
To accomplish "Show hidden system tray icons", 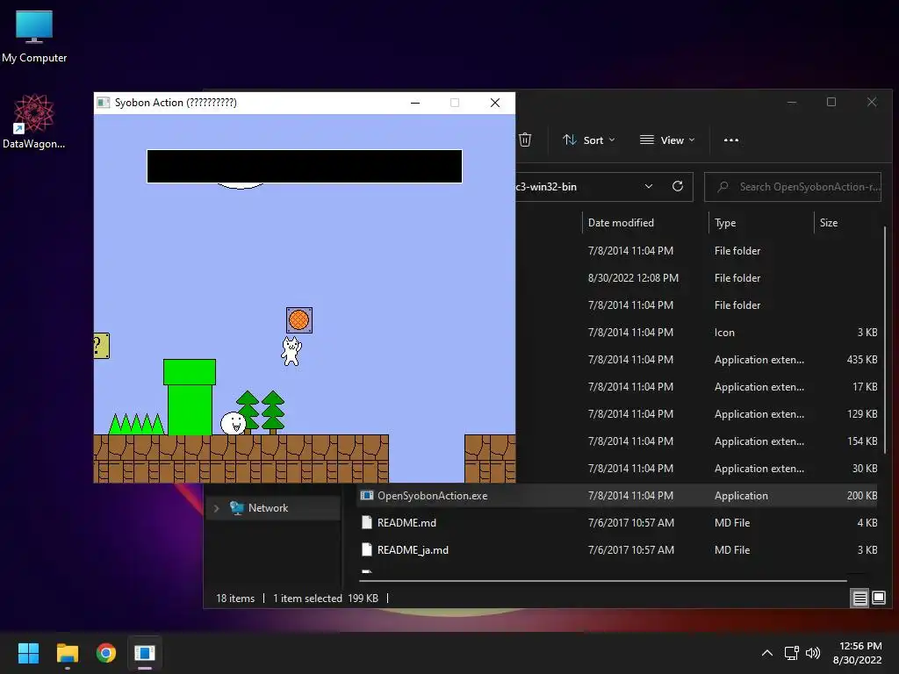I will [767, 653].
